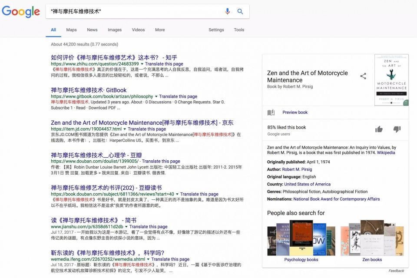Viewport: 417px width, 278px height.
Task: Expand dropdown arrow beside wemedia.ifeng.com URL
Action: [149, 259]
